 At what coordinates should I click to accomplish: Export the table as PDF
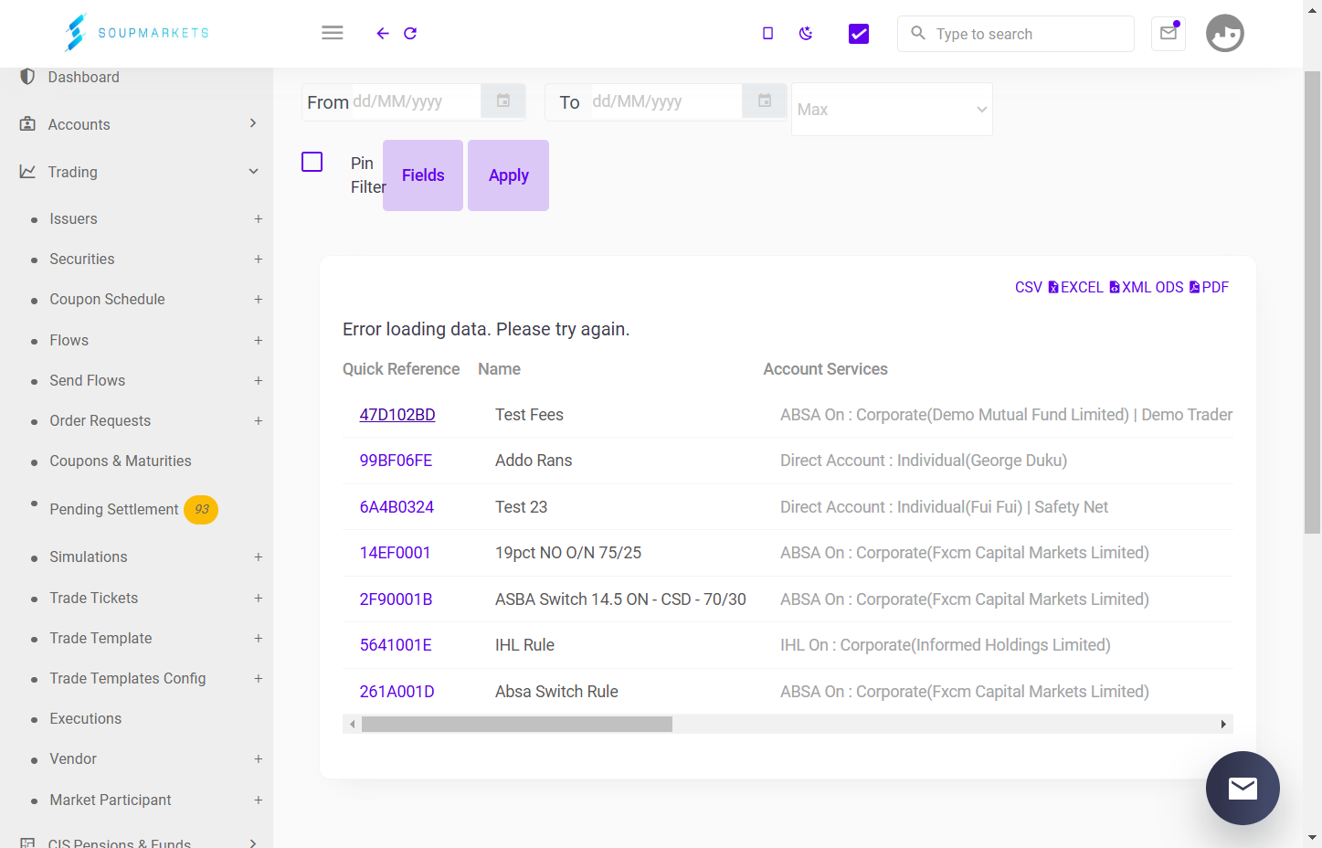(x=1209, y=288)
